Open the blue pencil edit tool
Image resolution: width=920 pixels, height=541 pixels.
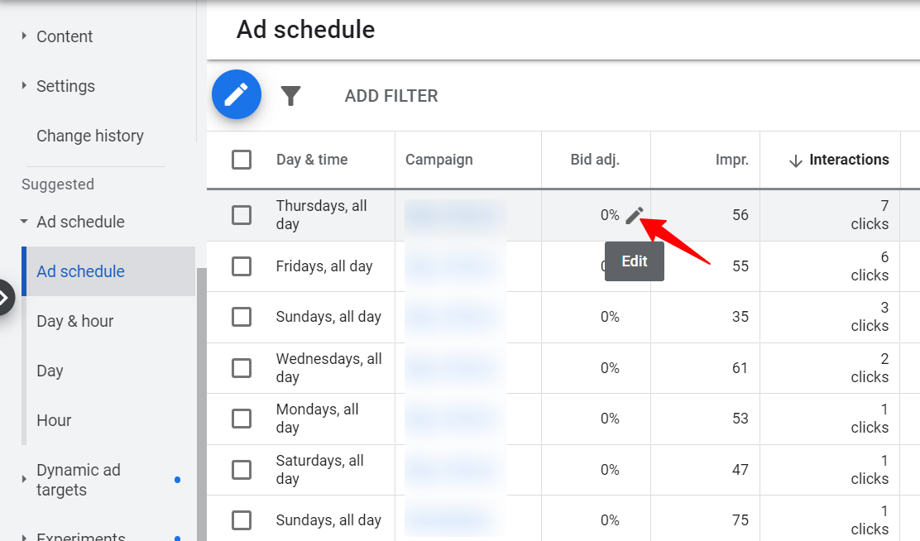pyautogui.click(x=236, y=94)
